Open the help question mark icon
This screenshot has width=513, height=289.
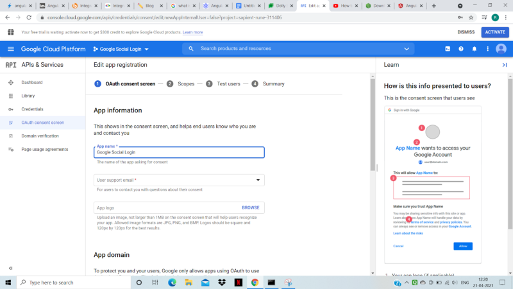click(461, 49)
